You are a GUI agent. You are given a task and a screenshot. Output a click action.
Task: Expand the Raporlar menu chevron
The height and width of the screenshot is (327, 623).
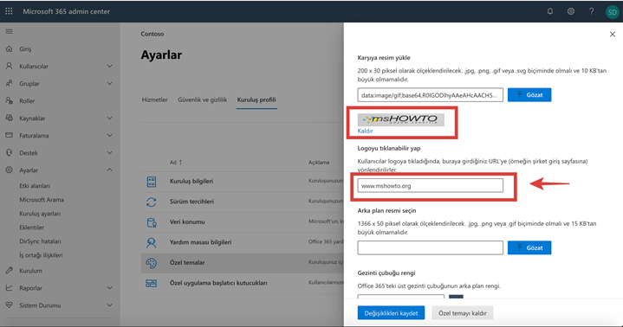pyautogui.click(x=110, y=288)
